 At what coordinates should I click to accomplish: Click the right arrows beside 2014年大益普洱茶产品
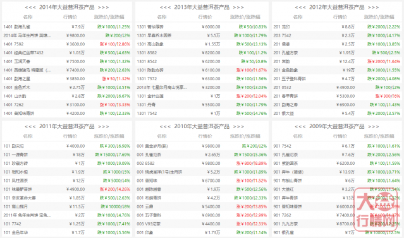pos(103,8)
